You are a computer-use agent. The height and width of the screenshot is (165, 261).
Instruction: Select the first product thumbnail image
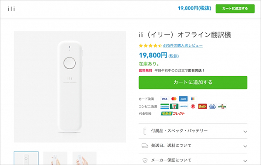pos(26,158)
